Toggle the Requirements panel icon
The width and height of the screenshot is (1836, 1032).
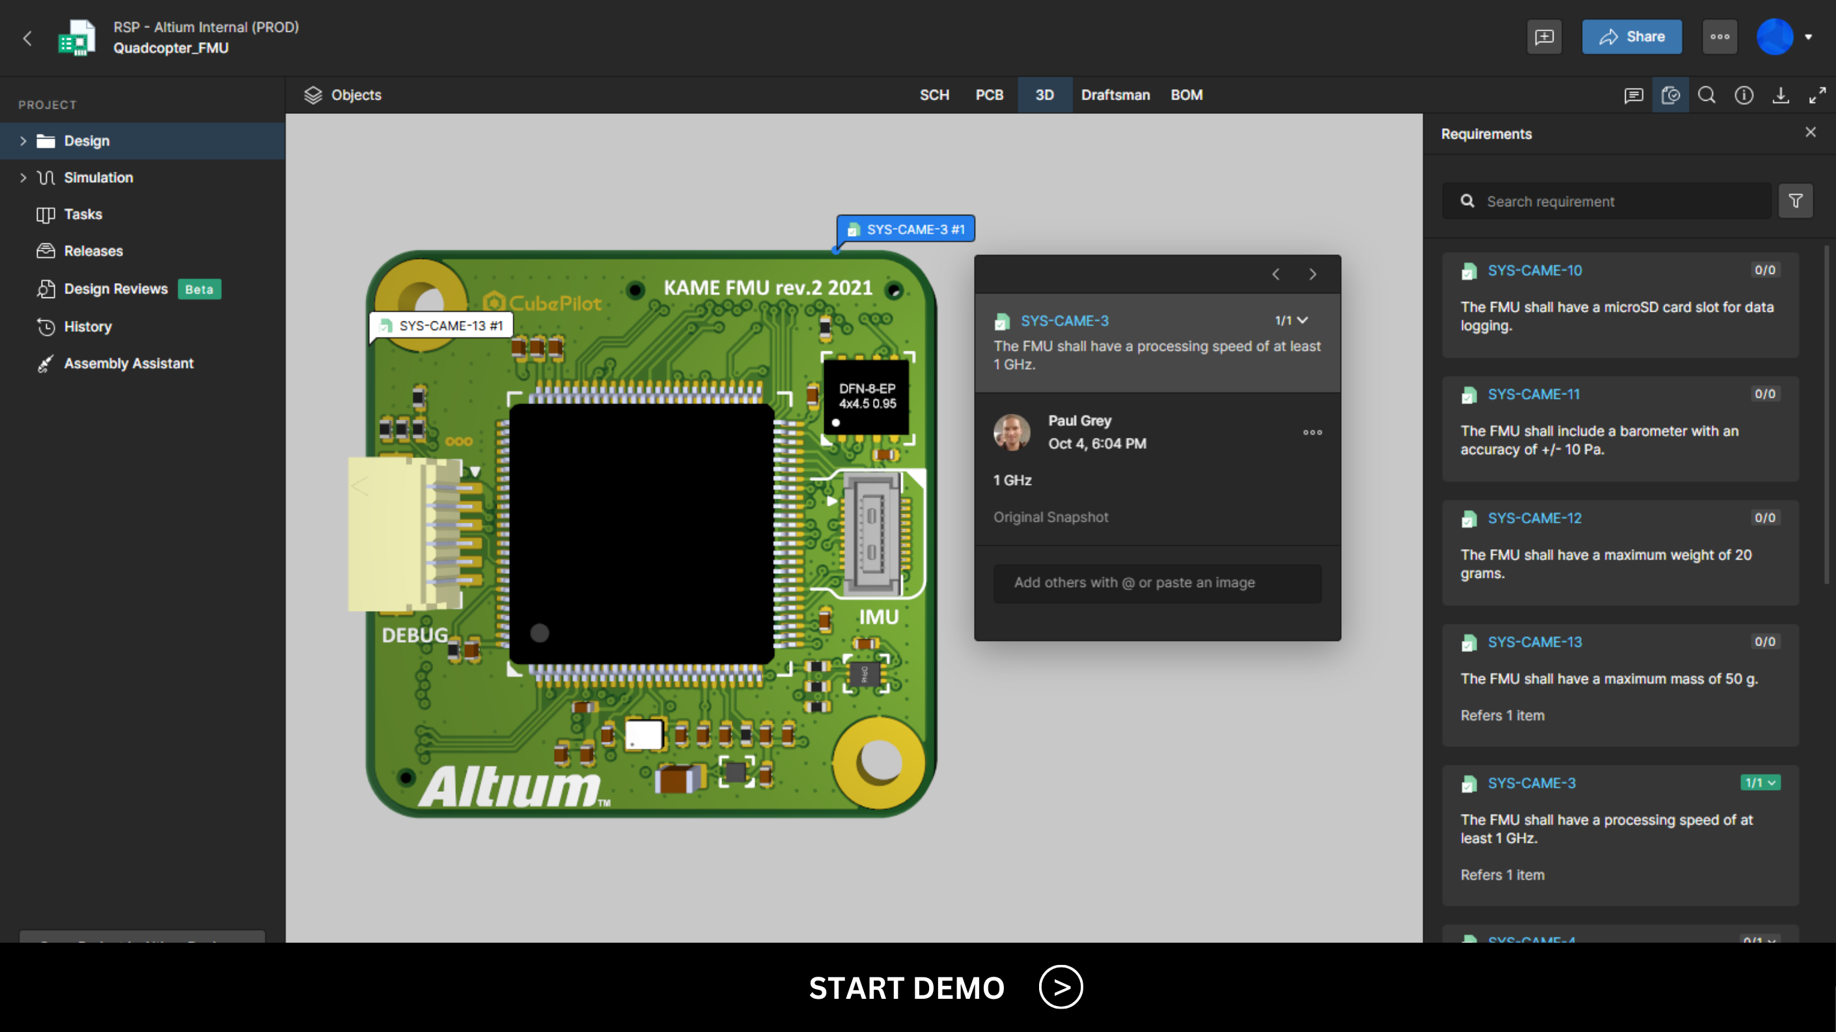tap(1670, 96)
